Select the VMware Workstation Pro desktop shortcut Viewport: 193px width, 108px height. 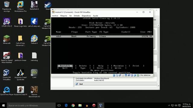click(x=21, y=6)
